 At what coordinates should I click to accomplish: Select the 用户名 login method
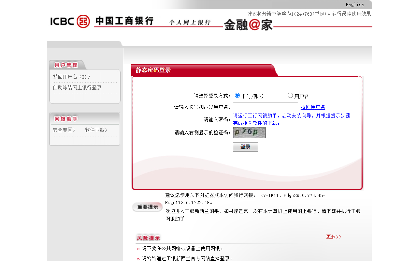point(290,95)
